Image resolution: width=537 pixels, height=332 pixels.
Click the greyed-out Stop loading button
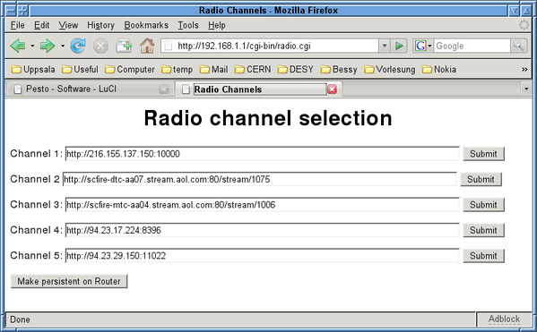100,46
